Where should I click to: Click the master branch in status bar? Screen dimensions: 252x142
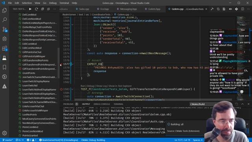click(7, 140)
